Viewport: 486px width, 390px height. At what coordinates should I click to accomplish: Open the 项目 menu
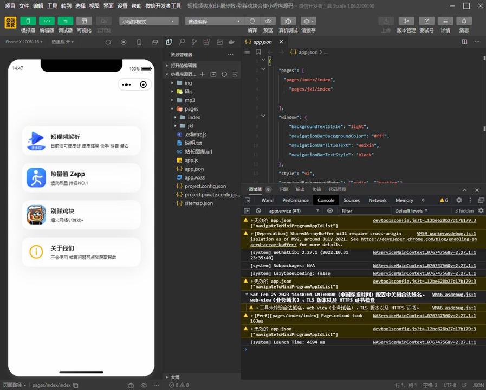click(x=10, y=5)
